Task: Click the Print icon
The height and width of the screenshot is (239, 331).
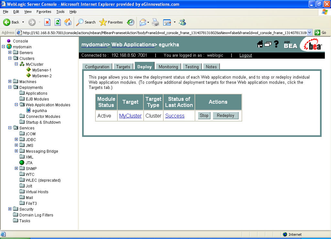Action: click(x=155, y=22)
